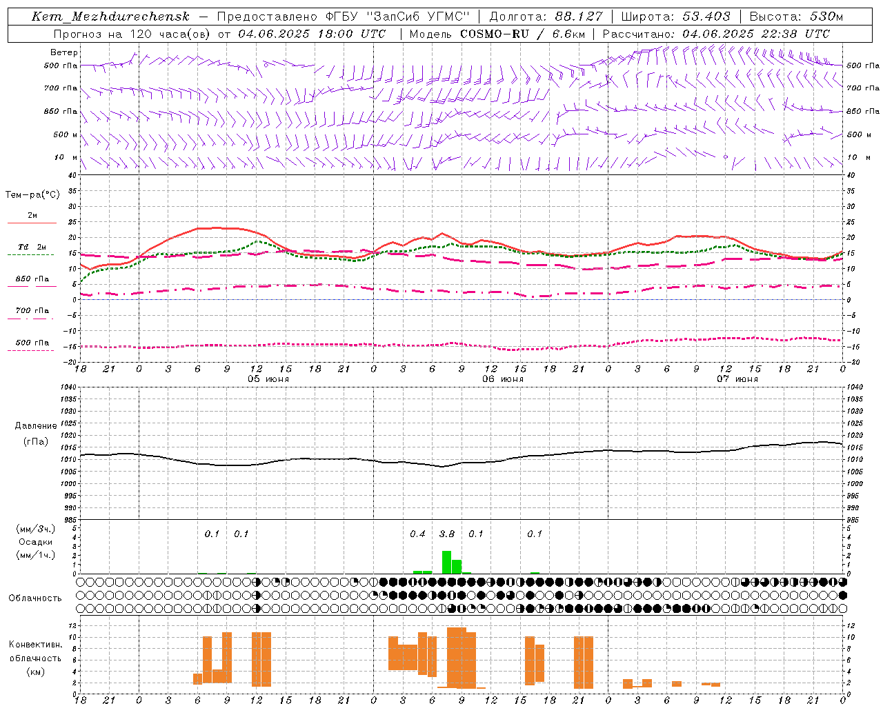Select the forecast start time 04.06.2025 18:00 UTC
This screenshot has height=706, width=883.
click(x=312, y=34)
